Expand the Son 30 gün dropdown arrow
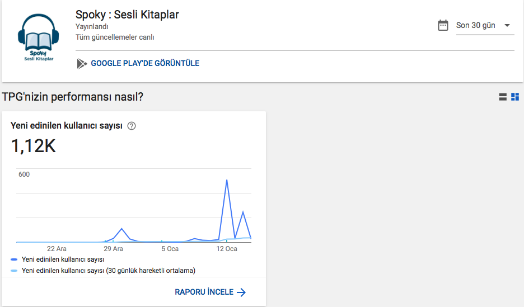This screenshot has width=524, height=307. pyautogui.click(x=507, y=25)
